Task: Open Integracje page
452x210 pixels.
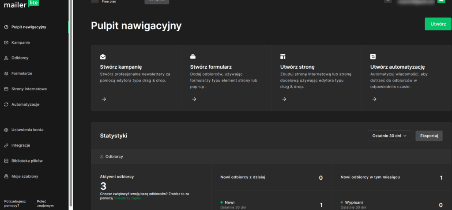Action: point(20,145)
